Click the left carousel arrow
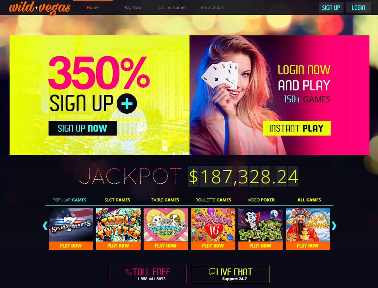This screenshot has height=288, width=378. [x=45, y=226]
